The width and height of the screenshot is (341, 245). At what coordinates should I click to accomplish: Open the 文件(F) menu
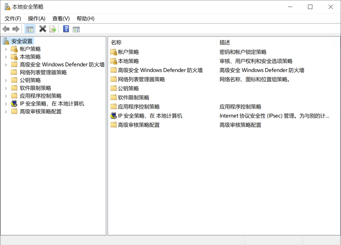coord(13,19)
